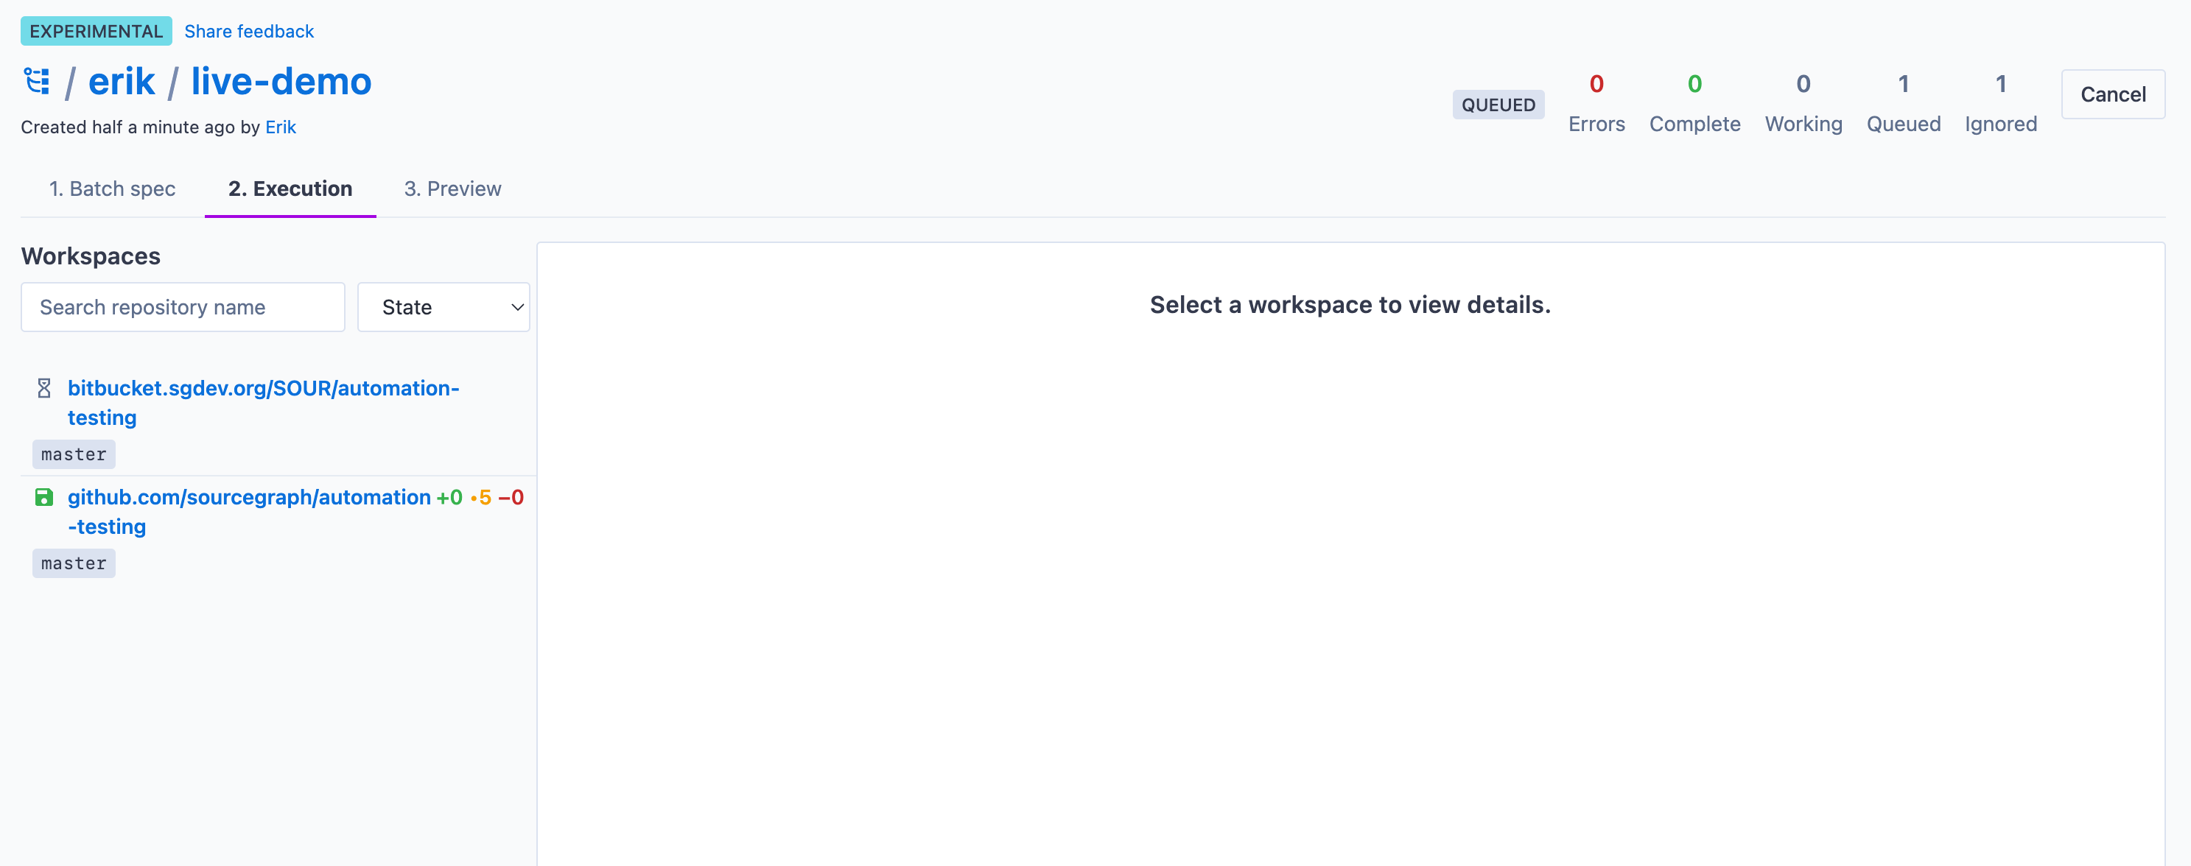Switch to the 1. Batch spec tab
This screenshot has width=2191, height=866.
(x=112, y=189)
